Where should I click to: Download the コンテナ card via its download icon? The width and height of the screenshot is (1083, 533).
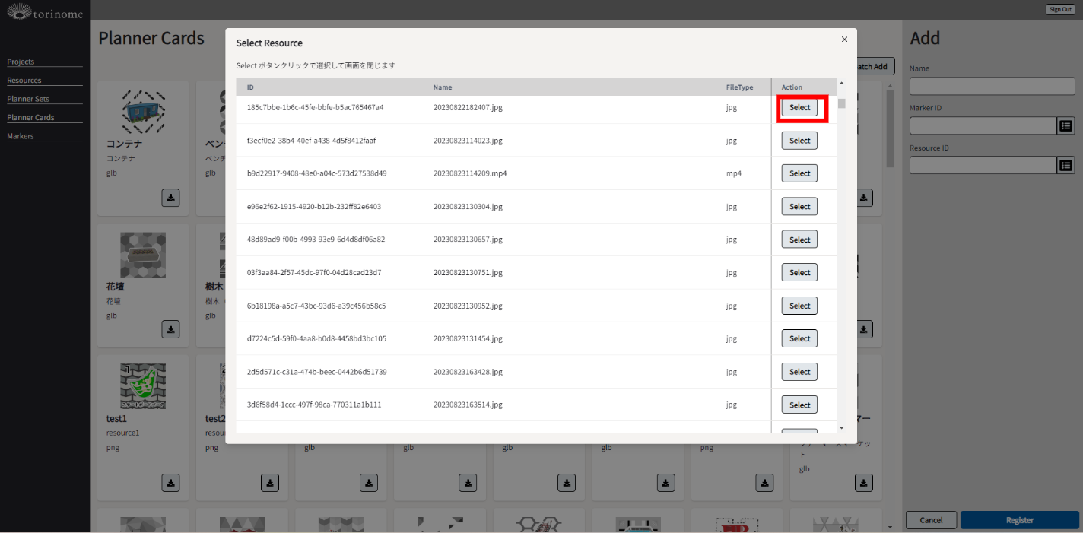coord(170,198)
